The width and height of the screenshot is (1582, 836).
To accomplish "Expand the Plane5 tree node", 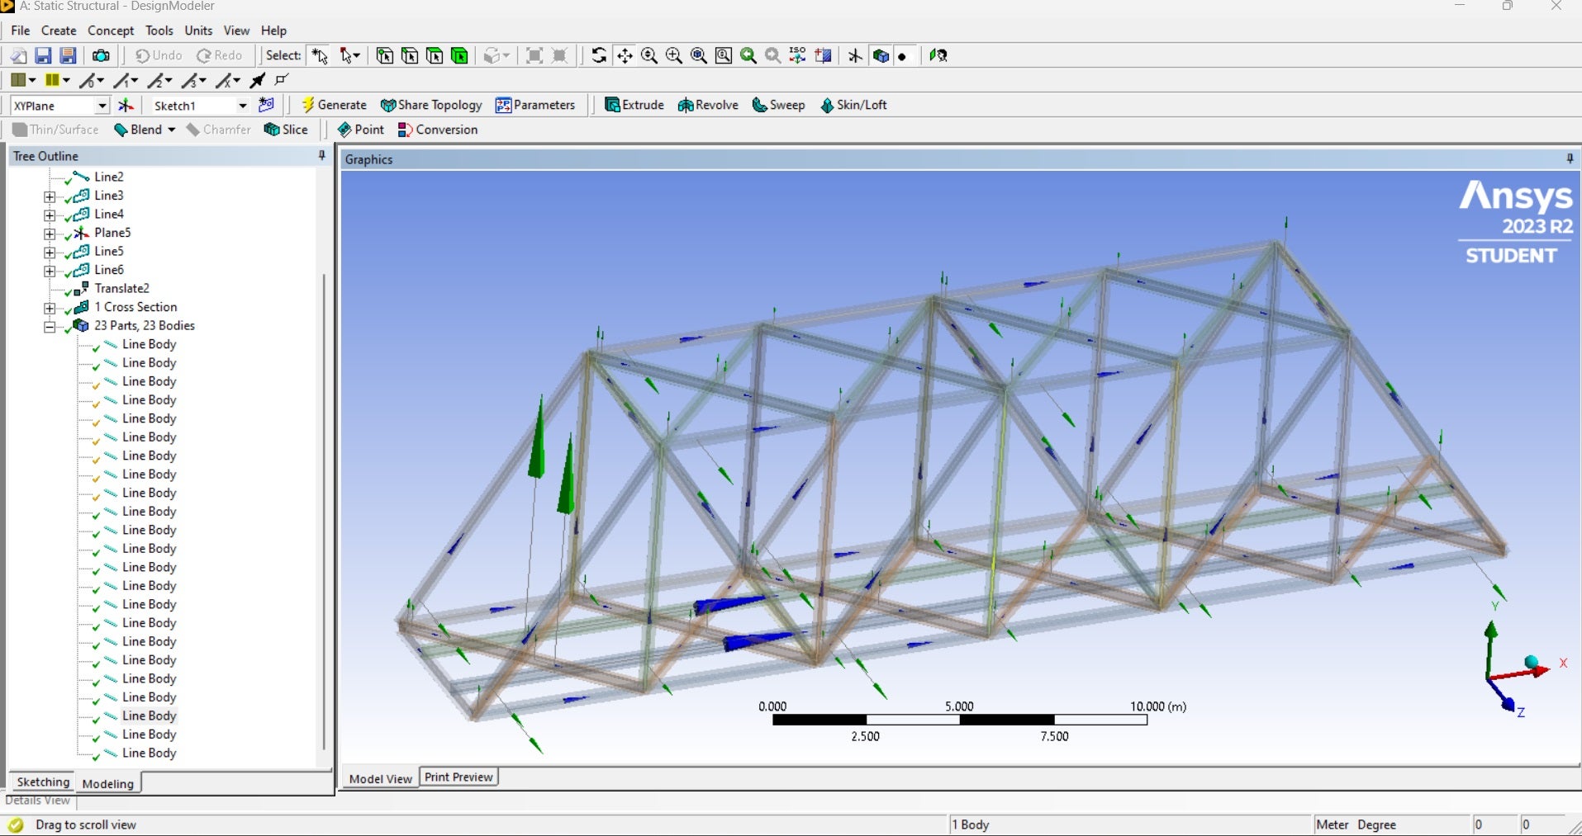I will [50, 234].
